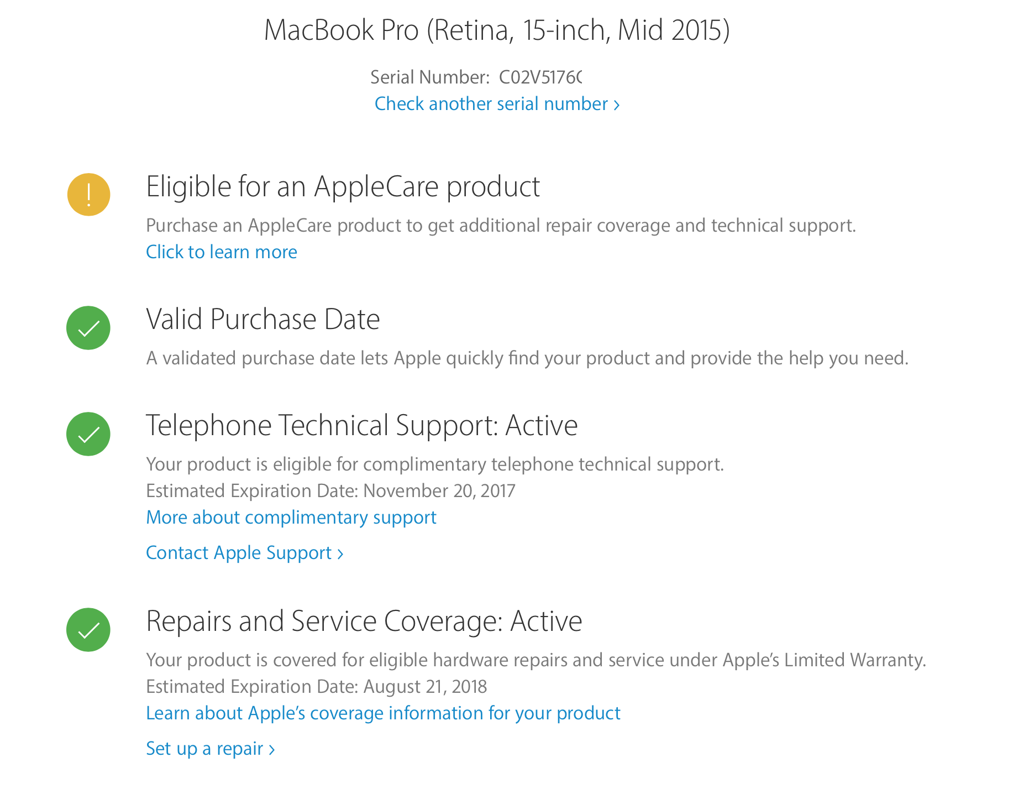Screen dimensions: 1029x794
Task: Click the November 20, 2017 expiration date line
Action: [x=330, y=491]
